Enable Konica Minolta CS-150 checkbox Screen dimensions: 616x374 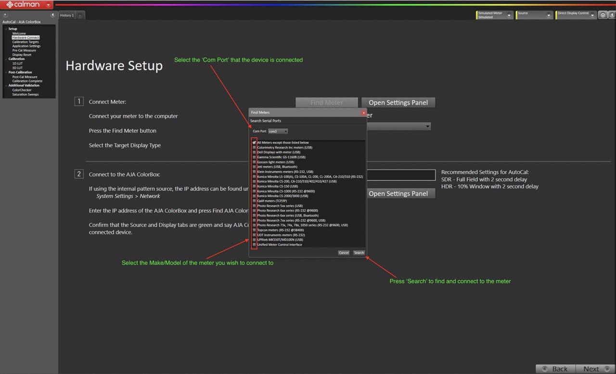point(254,186)
